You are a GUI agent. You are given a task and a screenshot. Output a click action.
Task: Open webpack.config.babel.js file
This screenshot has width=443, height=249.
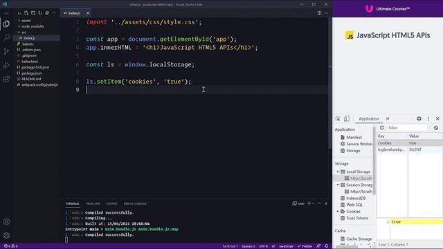tap(39, 84)
